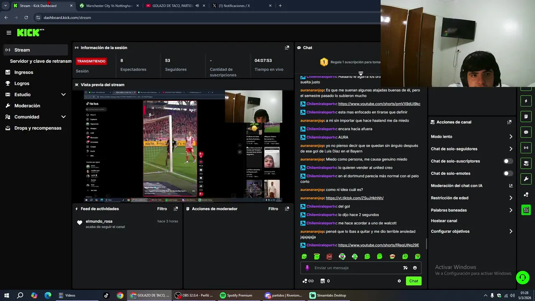Click the lightning bolt icon in right sidebar
The width and height of the screenshot is (535, 301).
526,101
